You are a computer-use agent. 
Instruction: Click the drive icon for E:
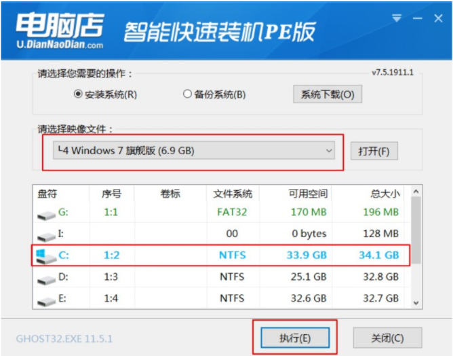pos(46,302)
